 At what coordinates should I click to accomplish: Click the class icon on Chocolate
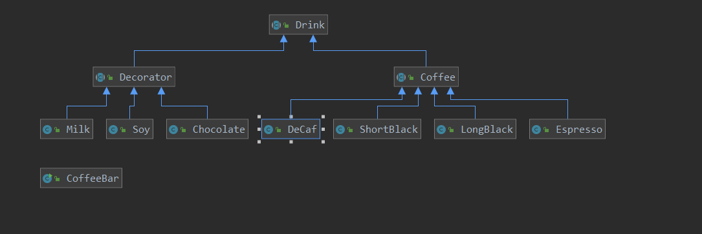(x=173, y=130)
